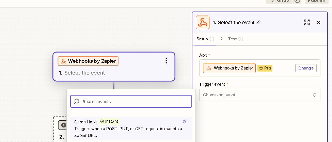Click the step 2 lightning icon
Screen dimensions: 332x142
pos(64,125)
